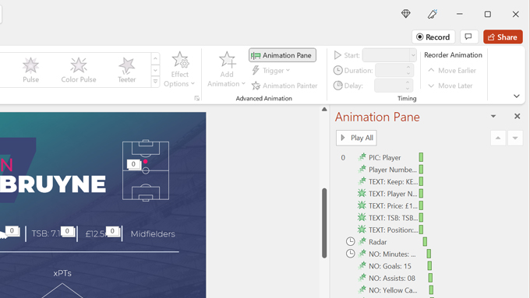This screenshot has width=530, height=298.
Task: Select the Player Numbe... animation entry
Action: point(392,170)
